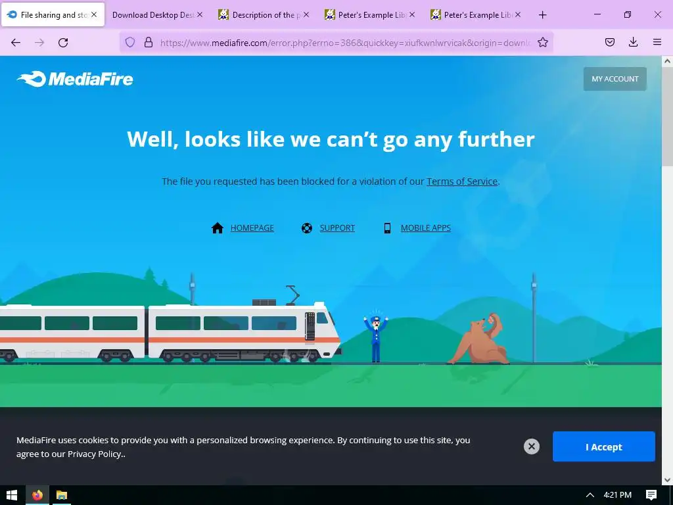
Task: Click the taskbar clock showing 4:21 PM
Action: coord(617,495)
